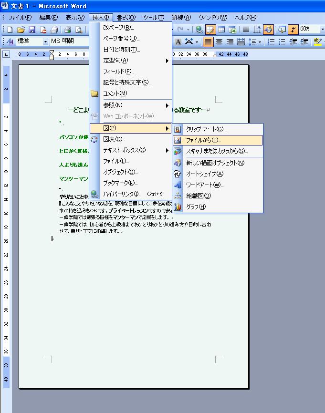This screenshot has width=325, height=413.
Task: Click the Permission document icon
Action: [x=43, y=30]
